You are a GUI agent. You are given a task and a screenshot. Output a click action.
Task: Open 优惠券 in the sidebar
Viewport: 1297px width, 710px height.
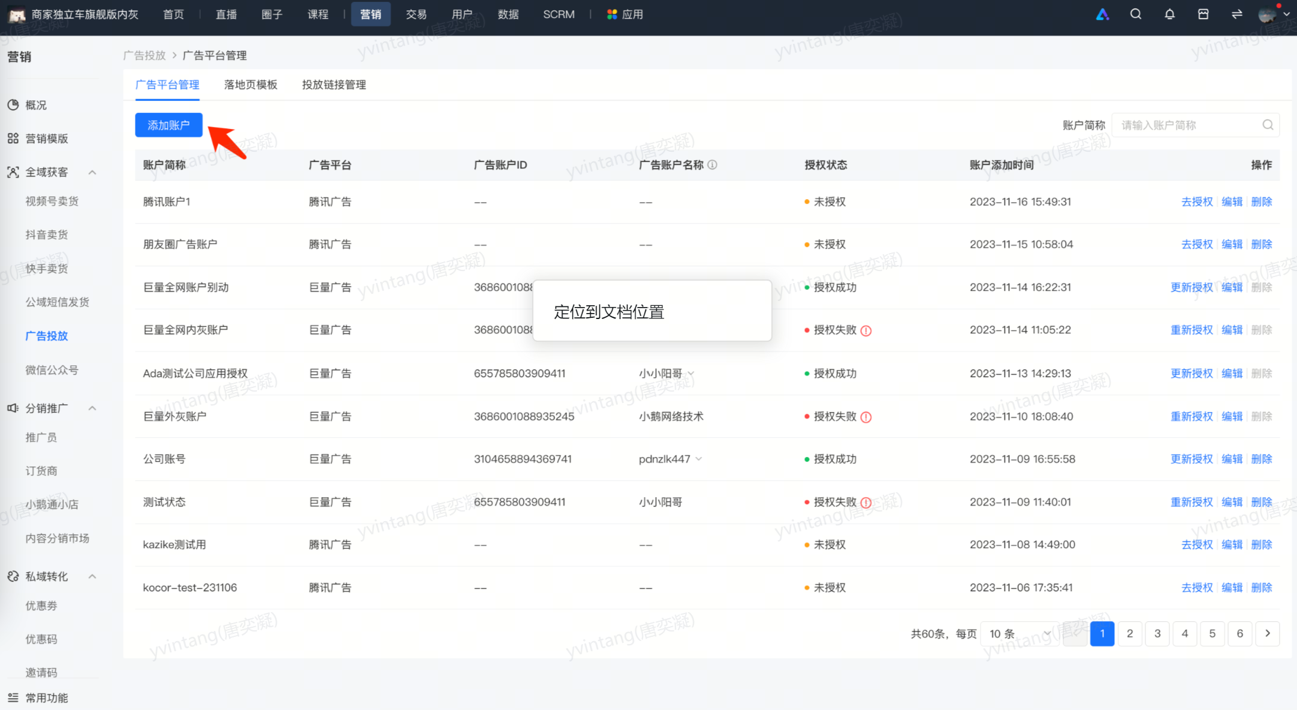[x=41, y=606]
